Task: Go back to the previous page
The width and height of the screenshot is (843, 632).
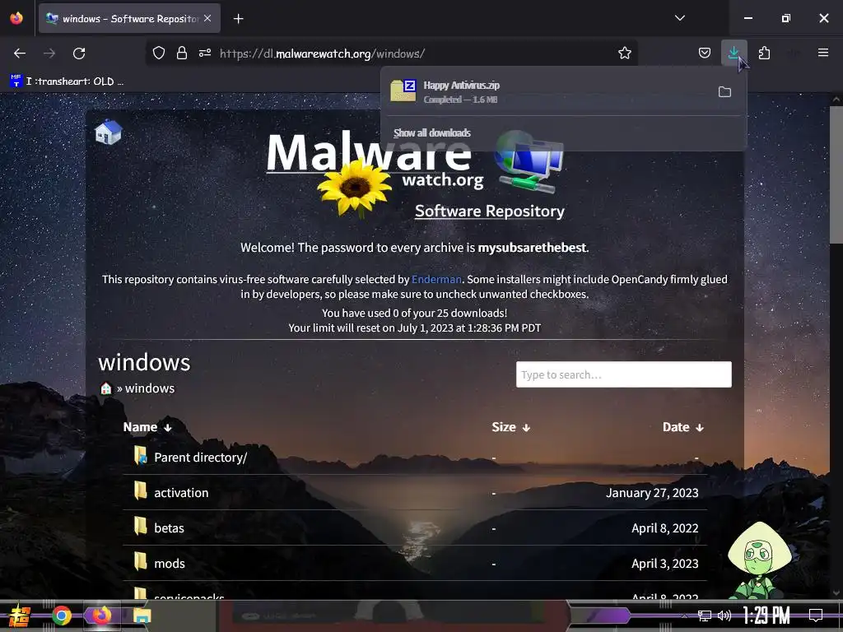Action: click(20, 53)
